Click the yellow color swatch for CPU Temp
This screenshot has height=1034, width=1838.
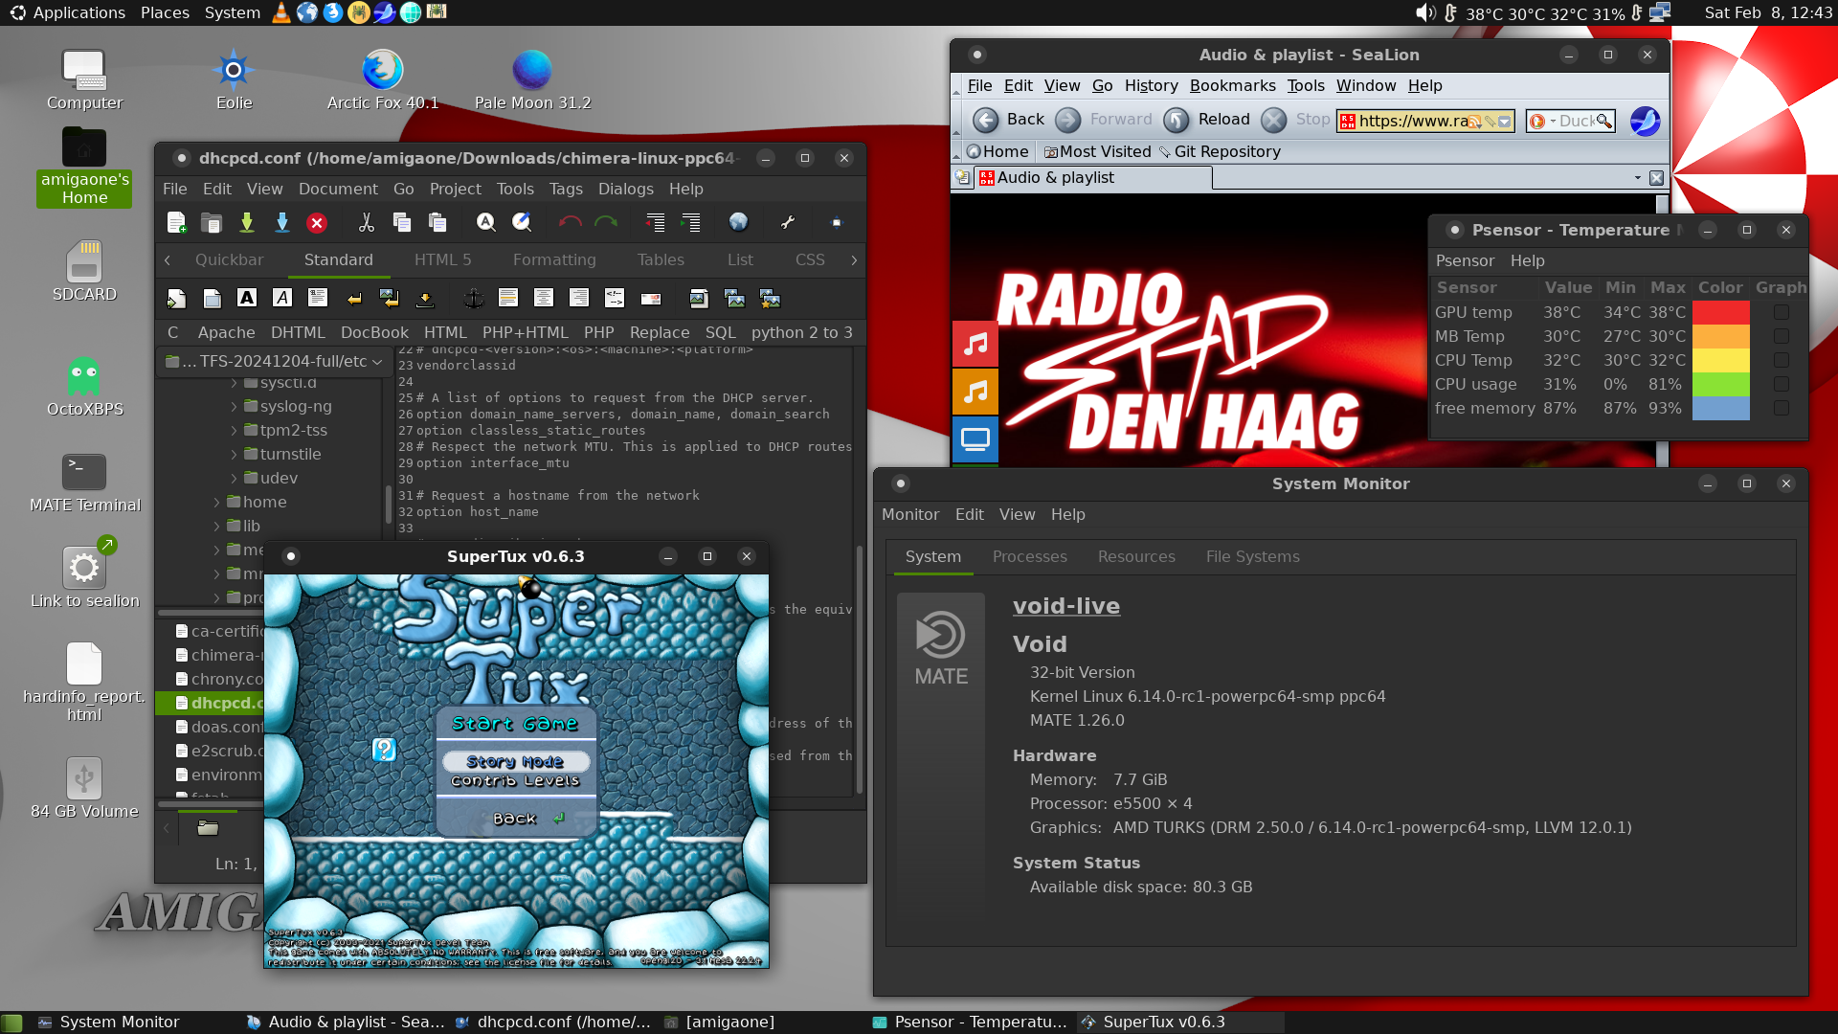(x=1720, y=360)
